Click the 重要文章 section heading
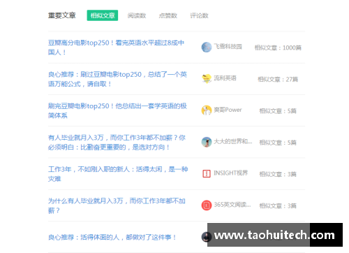This screenshot has height=253, width=349. [x=62, y=15]
